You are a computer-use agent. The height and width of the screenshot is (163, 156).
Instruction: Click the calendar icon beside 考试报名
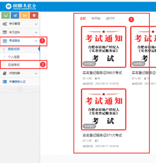tap(5, 41)
